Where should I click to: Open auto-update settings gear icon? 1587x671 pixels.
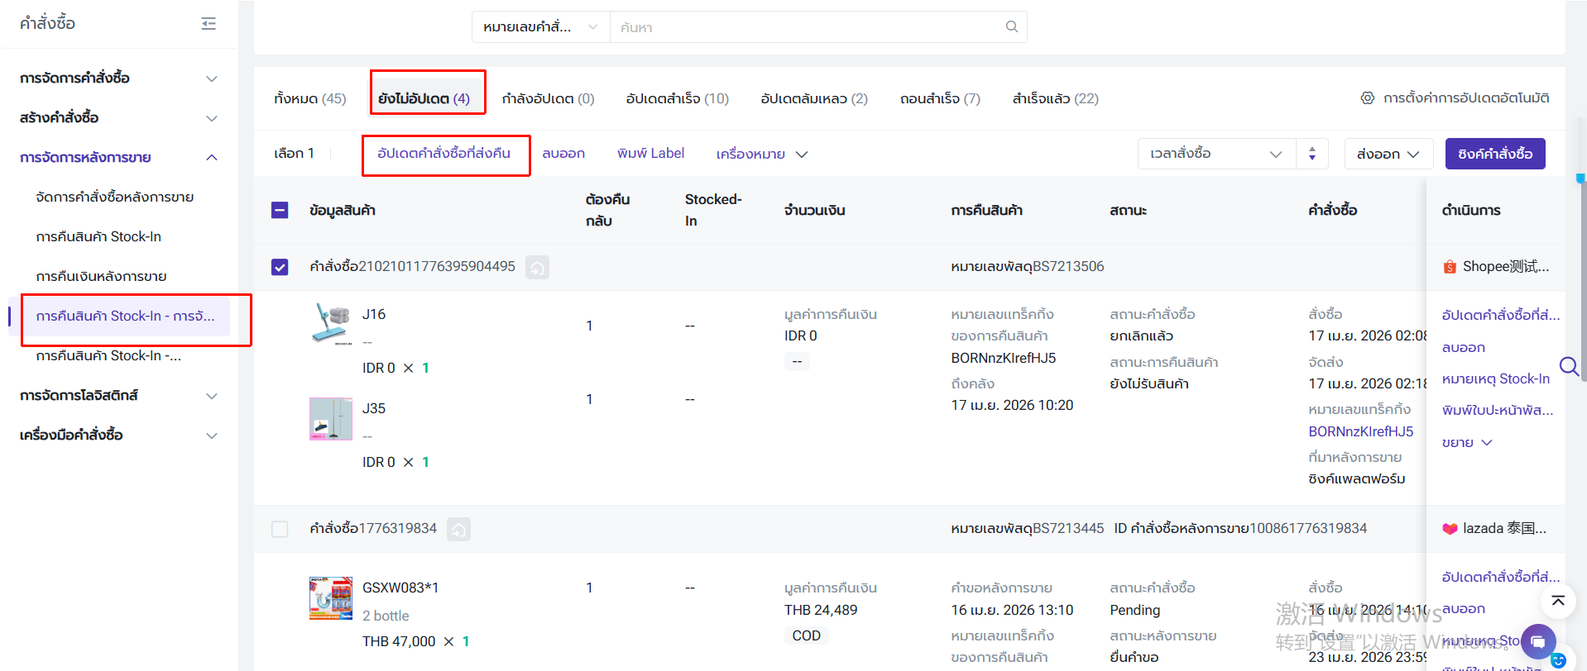tap(1367, 98)
